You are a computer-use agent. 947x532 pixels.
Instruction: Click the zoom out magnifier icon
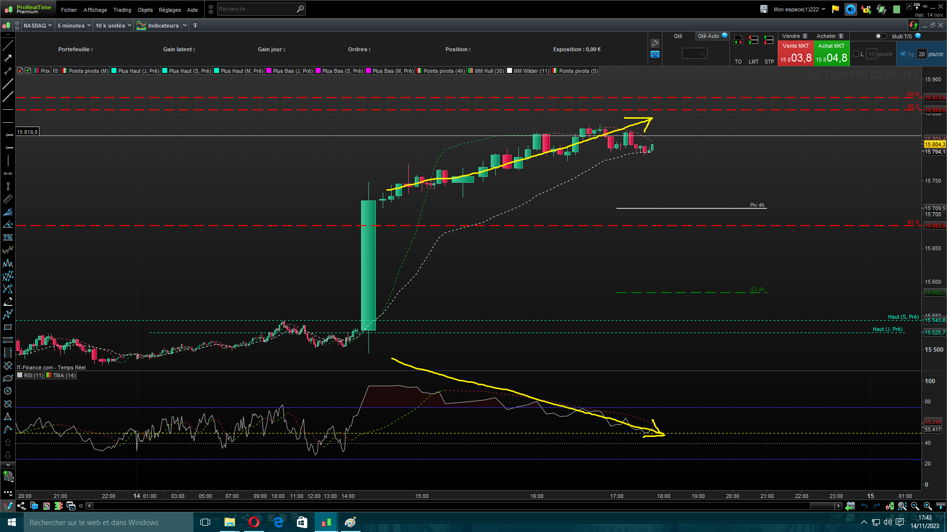pos(915,506)
